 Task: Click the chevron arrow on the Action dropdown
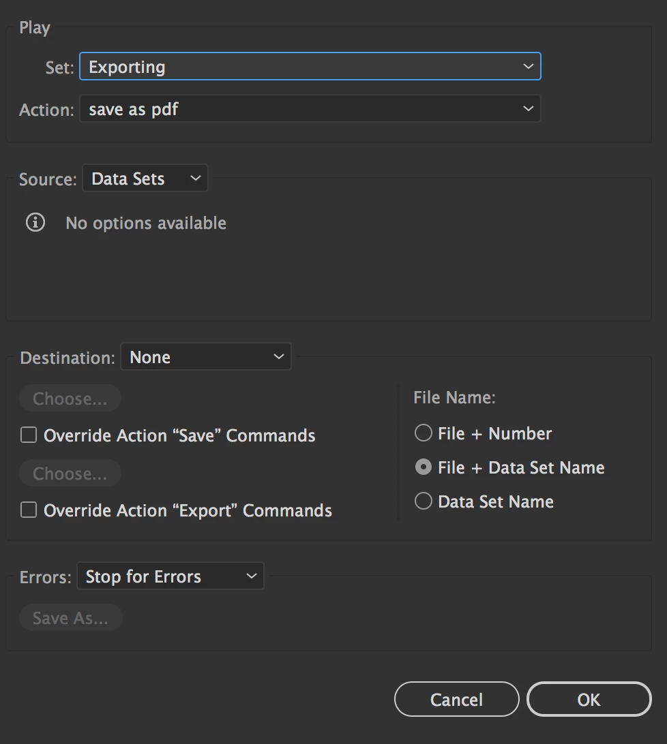[x=528, y=109]
